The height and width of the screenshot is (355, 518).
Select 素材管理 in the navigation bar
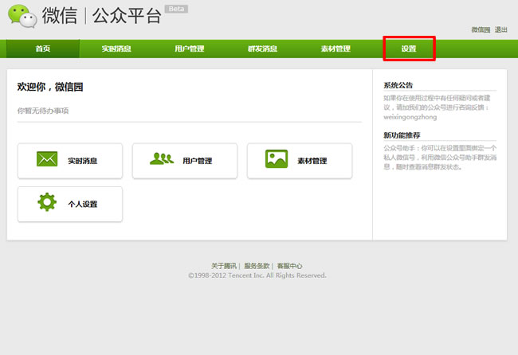(336, 49)
